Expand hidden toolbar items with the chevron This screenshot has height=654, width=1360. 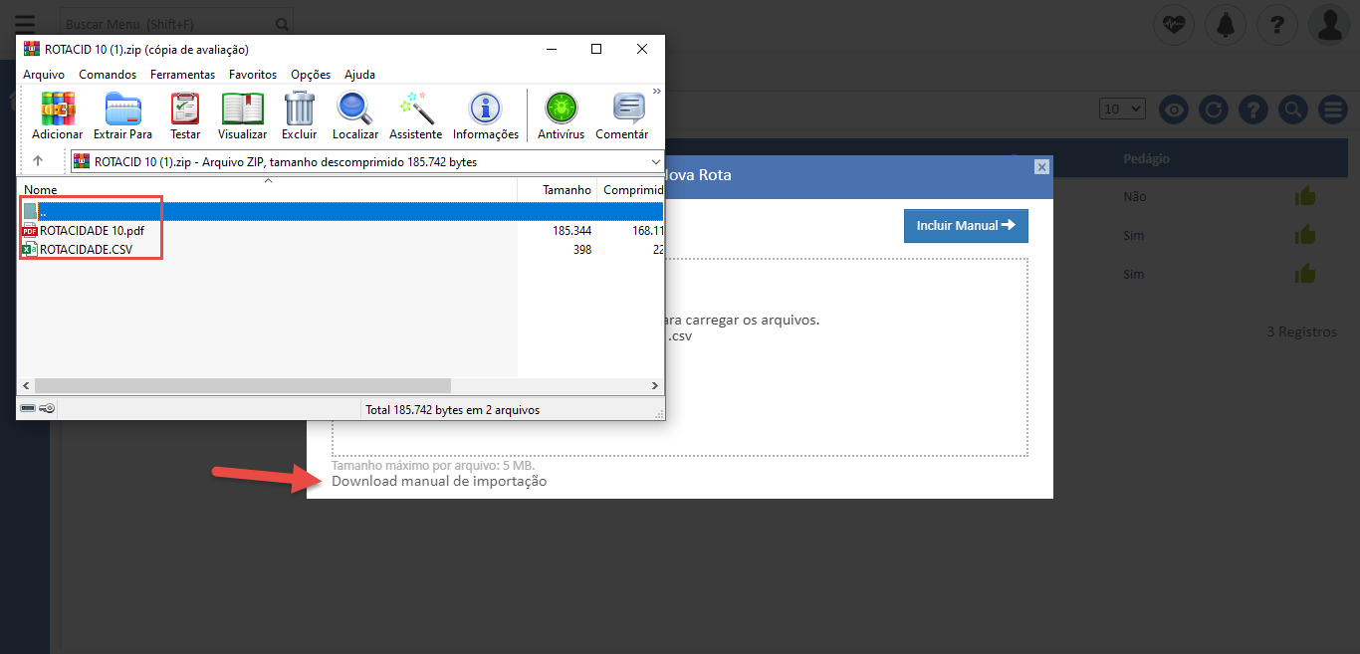click(656, 92)
